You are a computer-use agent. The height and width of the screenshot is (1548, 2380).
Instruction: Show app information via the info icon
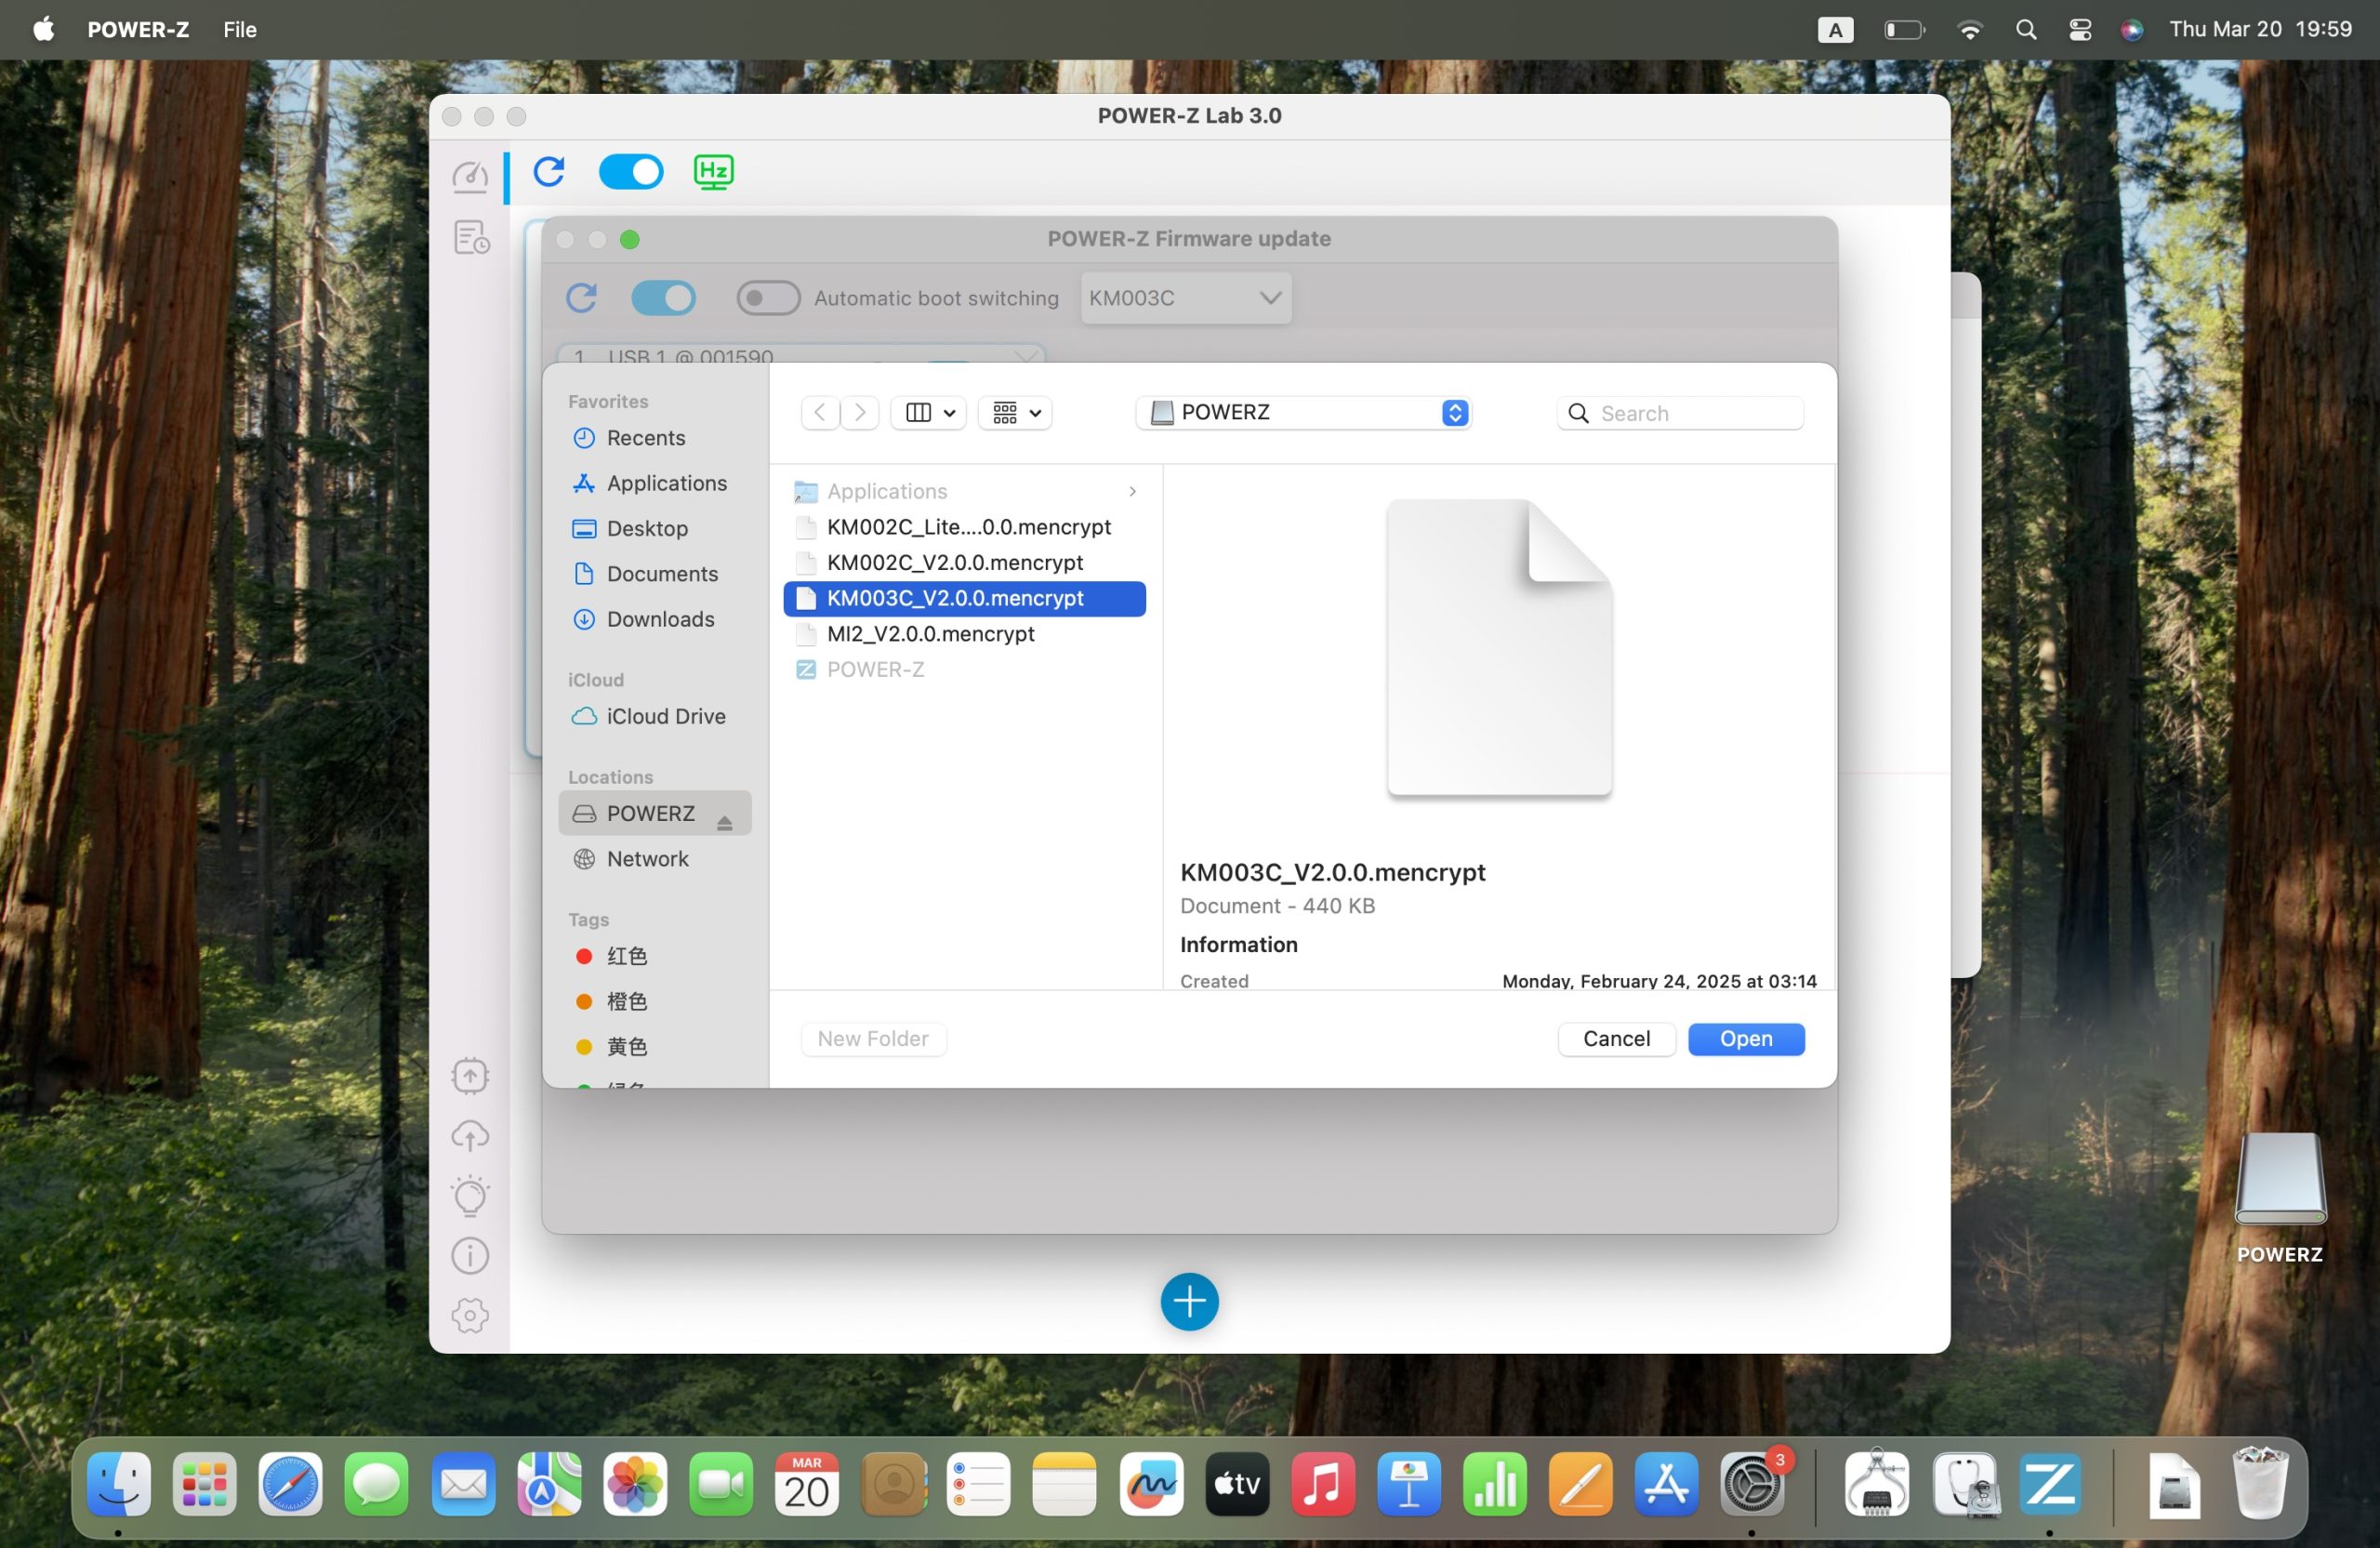[470, 1256]
